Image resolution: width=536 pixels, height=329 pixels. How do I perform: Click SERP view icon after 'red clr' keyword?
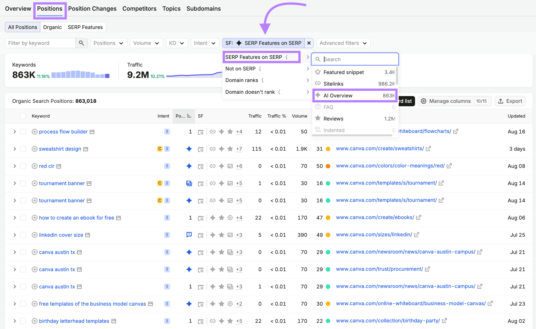coord(59,166)
